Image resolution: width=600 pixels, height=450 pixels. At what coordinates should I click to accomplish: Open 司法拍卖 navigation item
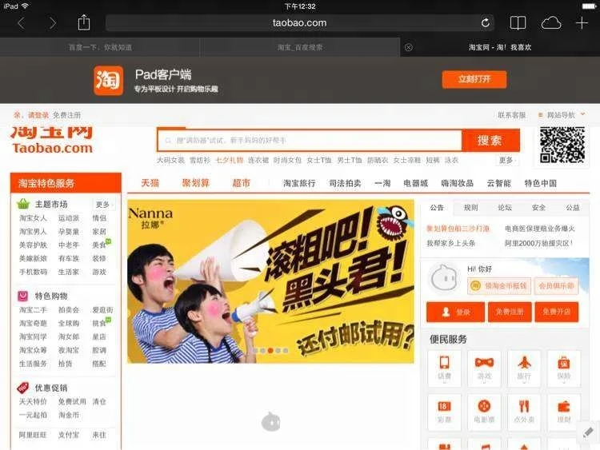click(x=345, y=184)
